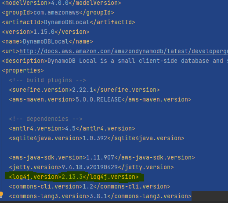The height and width of the screenshot is (203, 228).
Task: Click the yellow lightbulb intention icon
Action: click(x=1, y=195)
